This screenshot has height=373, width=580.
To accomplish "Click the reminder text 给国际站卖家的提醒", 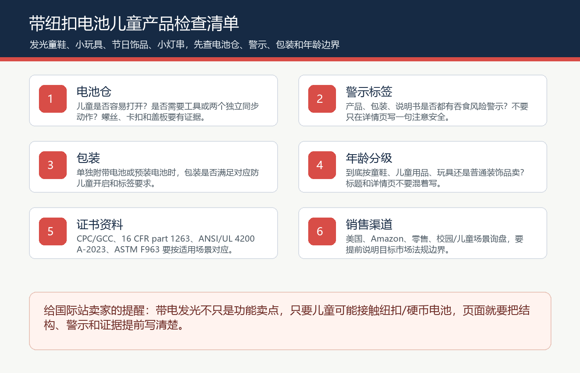I will 287,317.
